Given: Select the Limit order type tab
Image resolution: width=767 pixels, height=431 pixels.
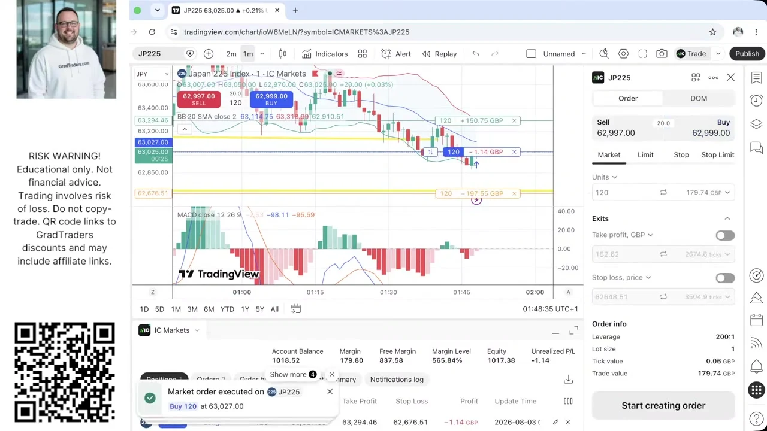Looking at the screenshot, I should point(645,155).
